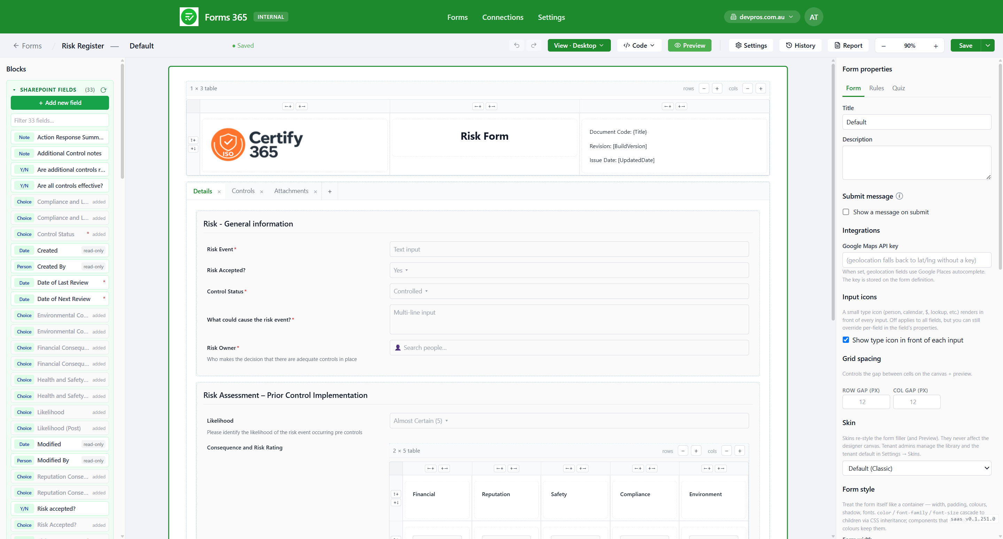Screen dimensions: 1003x539
Task: Refresh the SharePoint fields list
Action: coord(103,90)
